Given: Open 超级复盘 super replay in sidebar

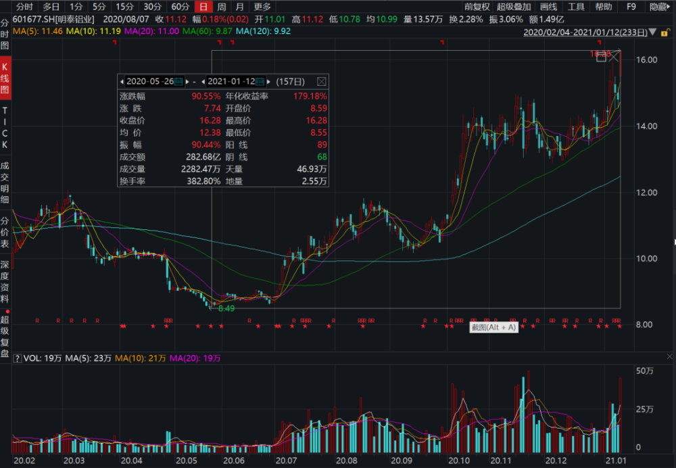Looking at the screenshot, I should point(5,336).
